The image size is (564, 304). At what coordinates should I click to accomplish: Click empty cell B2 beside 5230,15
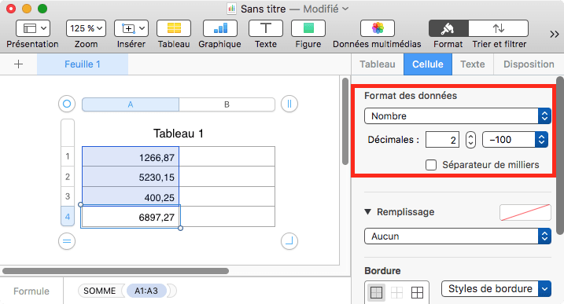227,177
